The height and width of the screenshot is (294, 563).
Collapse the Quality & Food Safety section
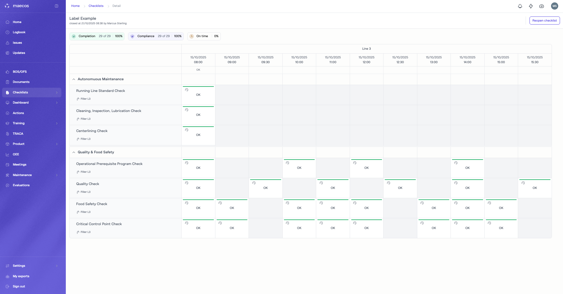(x=74, y=152)
